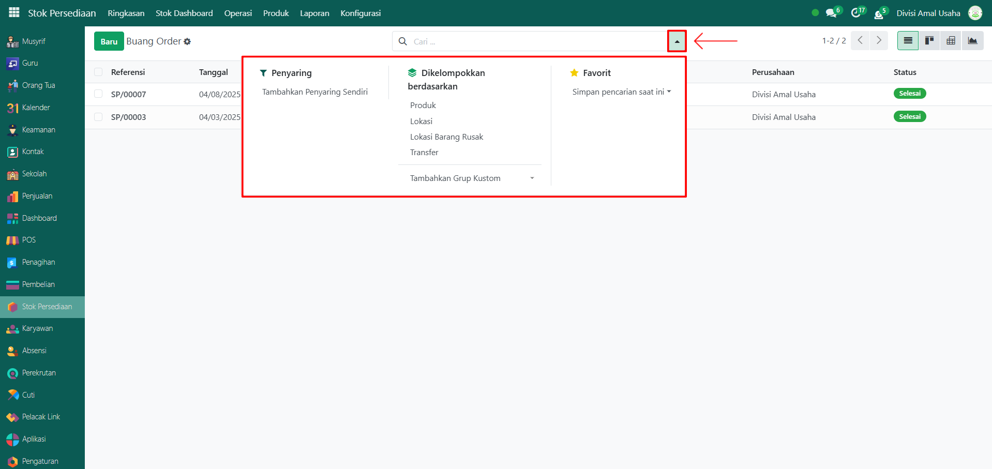992x469 pixels.
Task: Open the apps grid menu icon
Action: point(14,12)
